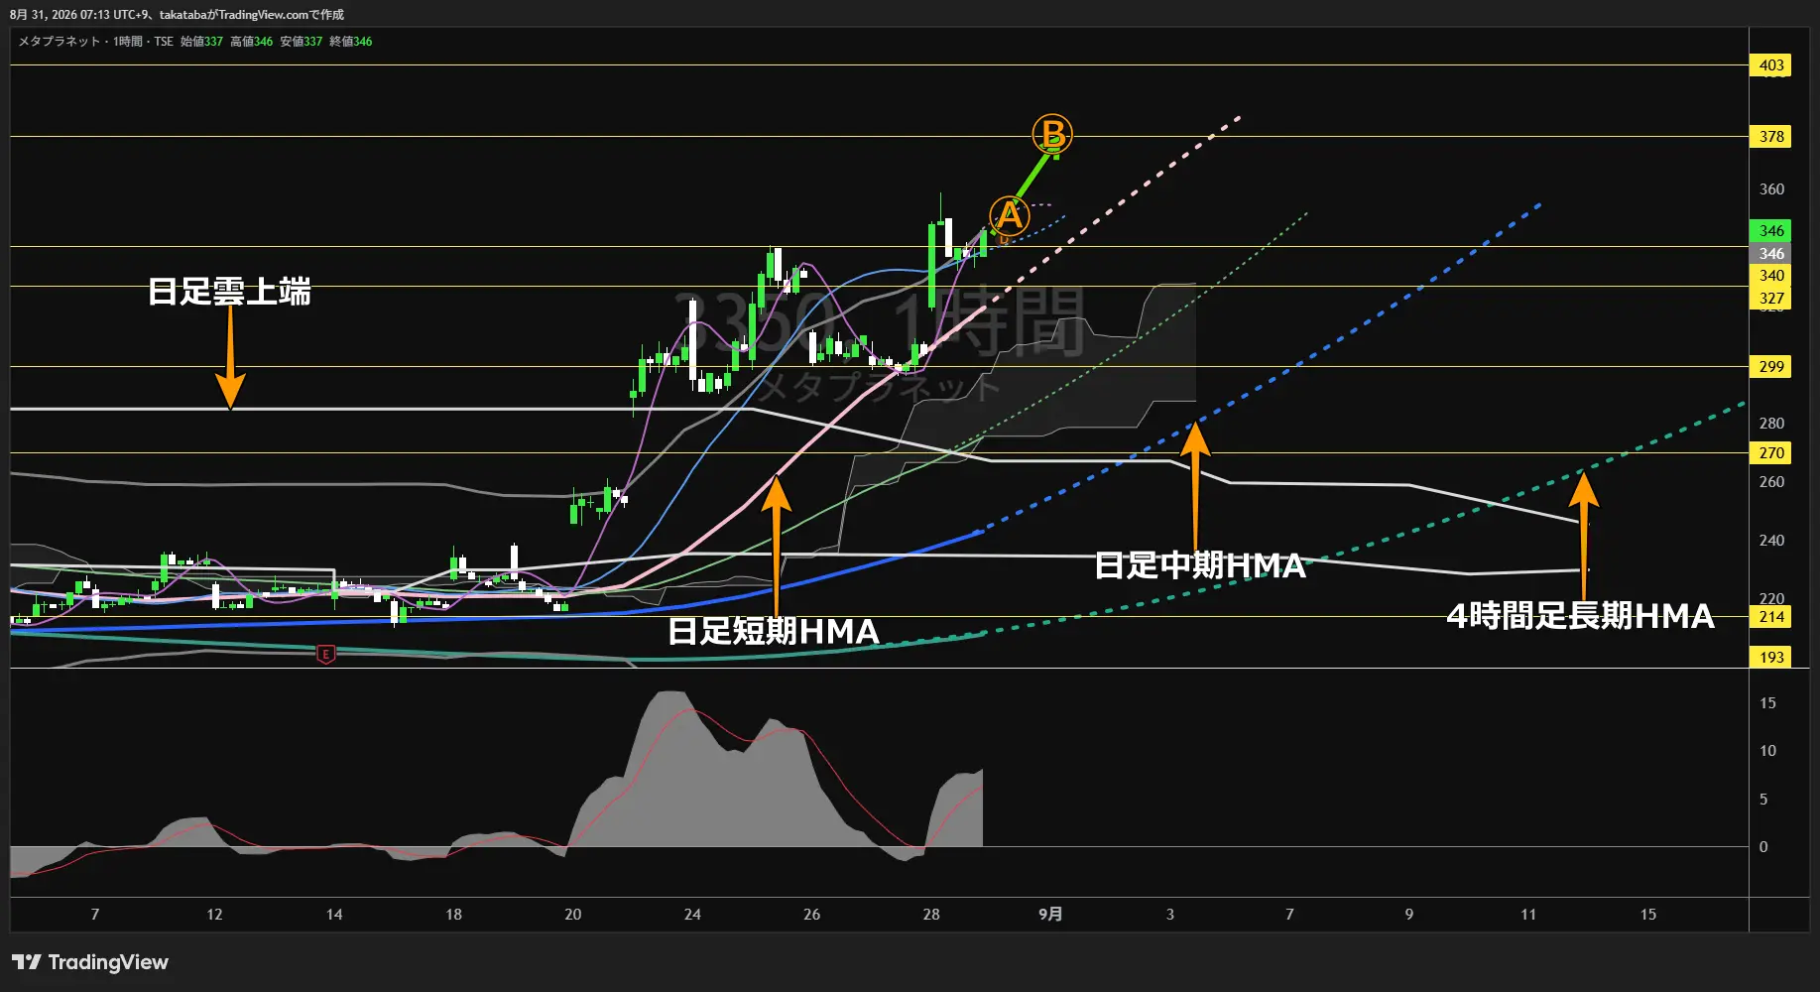Click the 403 yellow price label
Screen dimensions: 1820x992
tap(1770, 65)
